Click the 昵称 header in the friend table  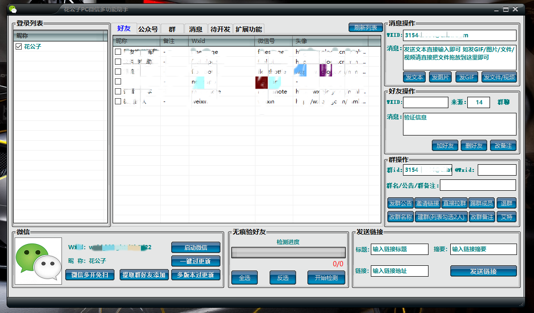[x=137, y=41]
